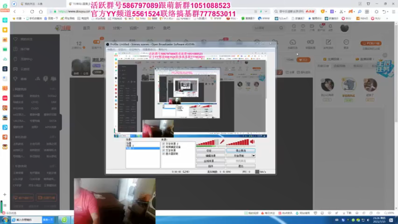Viewport: 398px width, 224px height.
Task: Click OBS Exit button '退出'
Action: coord(241,166)
